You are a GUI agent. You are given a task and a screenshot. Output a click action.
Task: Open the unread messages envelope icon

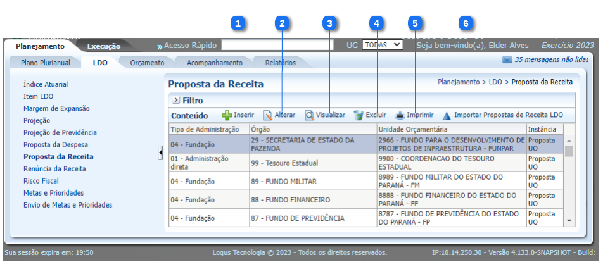click(507, 60)
